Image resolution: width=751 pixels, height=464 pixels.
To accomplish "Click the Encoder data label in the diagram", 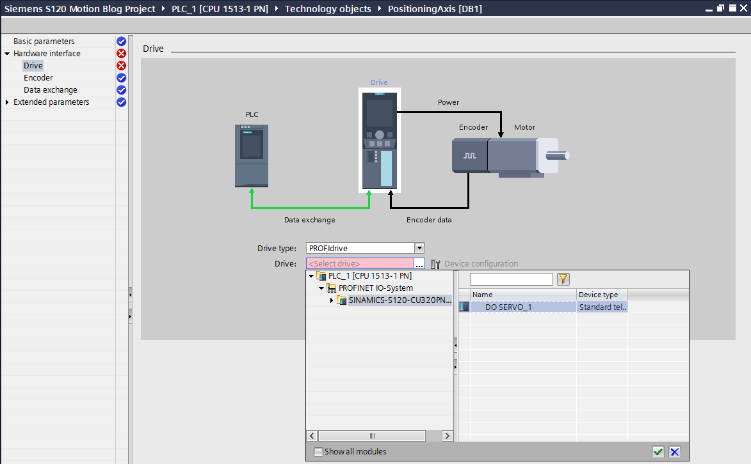I will coord(429,220).
